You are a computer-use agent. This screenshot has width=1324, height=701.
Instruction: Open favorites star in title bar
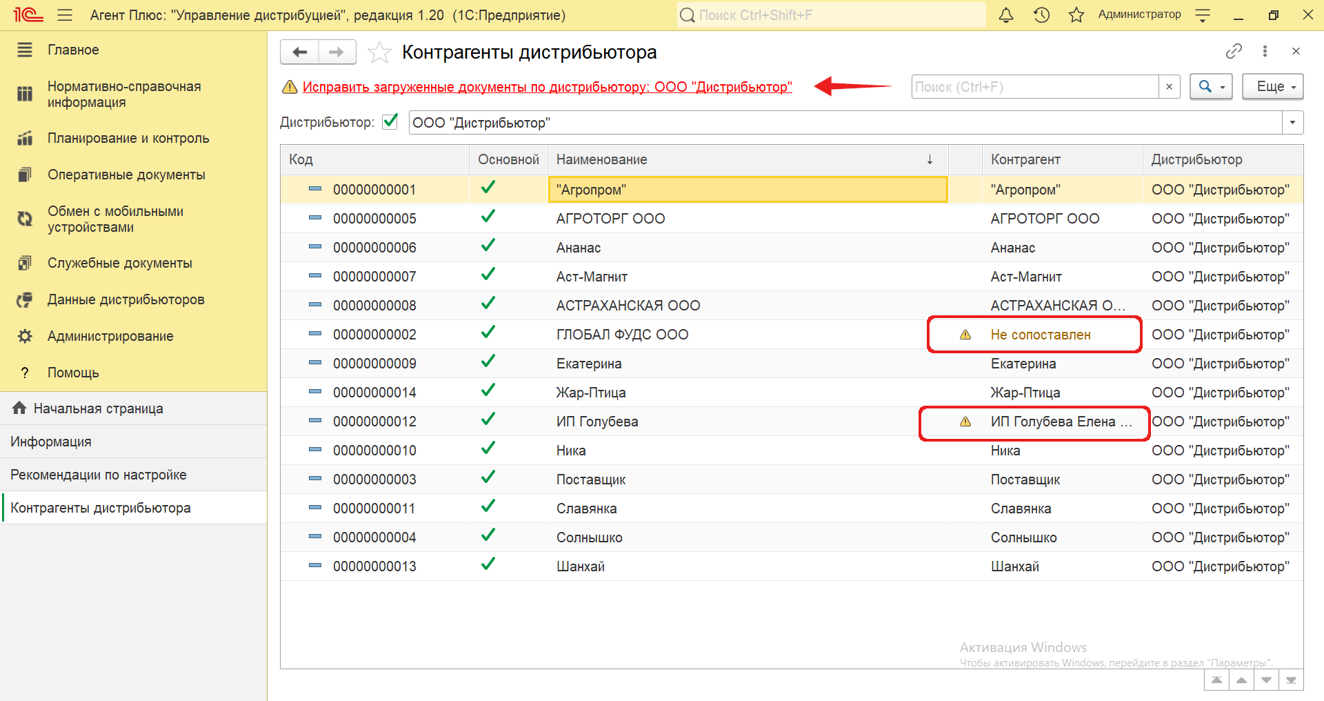1076,15
